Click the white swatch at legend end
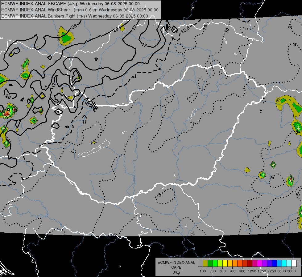Viewport: 302px width, 277px height. tap(294, 263)
